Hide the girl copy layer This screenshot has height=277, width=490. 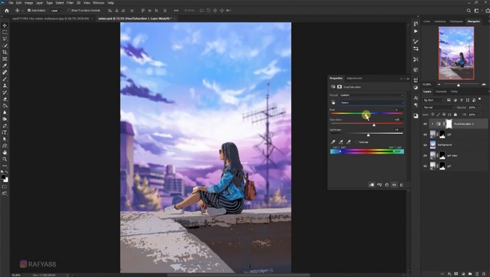(425, 156)
